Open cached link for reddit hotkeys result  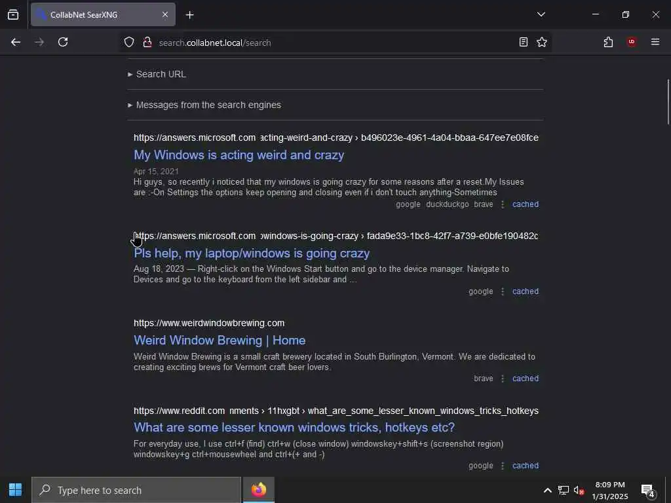tap(526, 466)
